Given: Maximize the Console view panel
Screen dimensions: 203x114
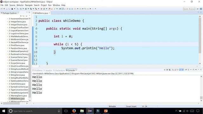Looking at the screenshot, I should click(x=201, y=70).
